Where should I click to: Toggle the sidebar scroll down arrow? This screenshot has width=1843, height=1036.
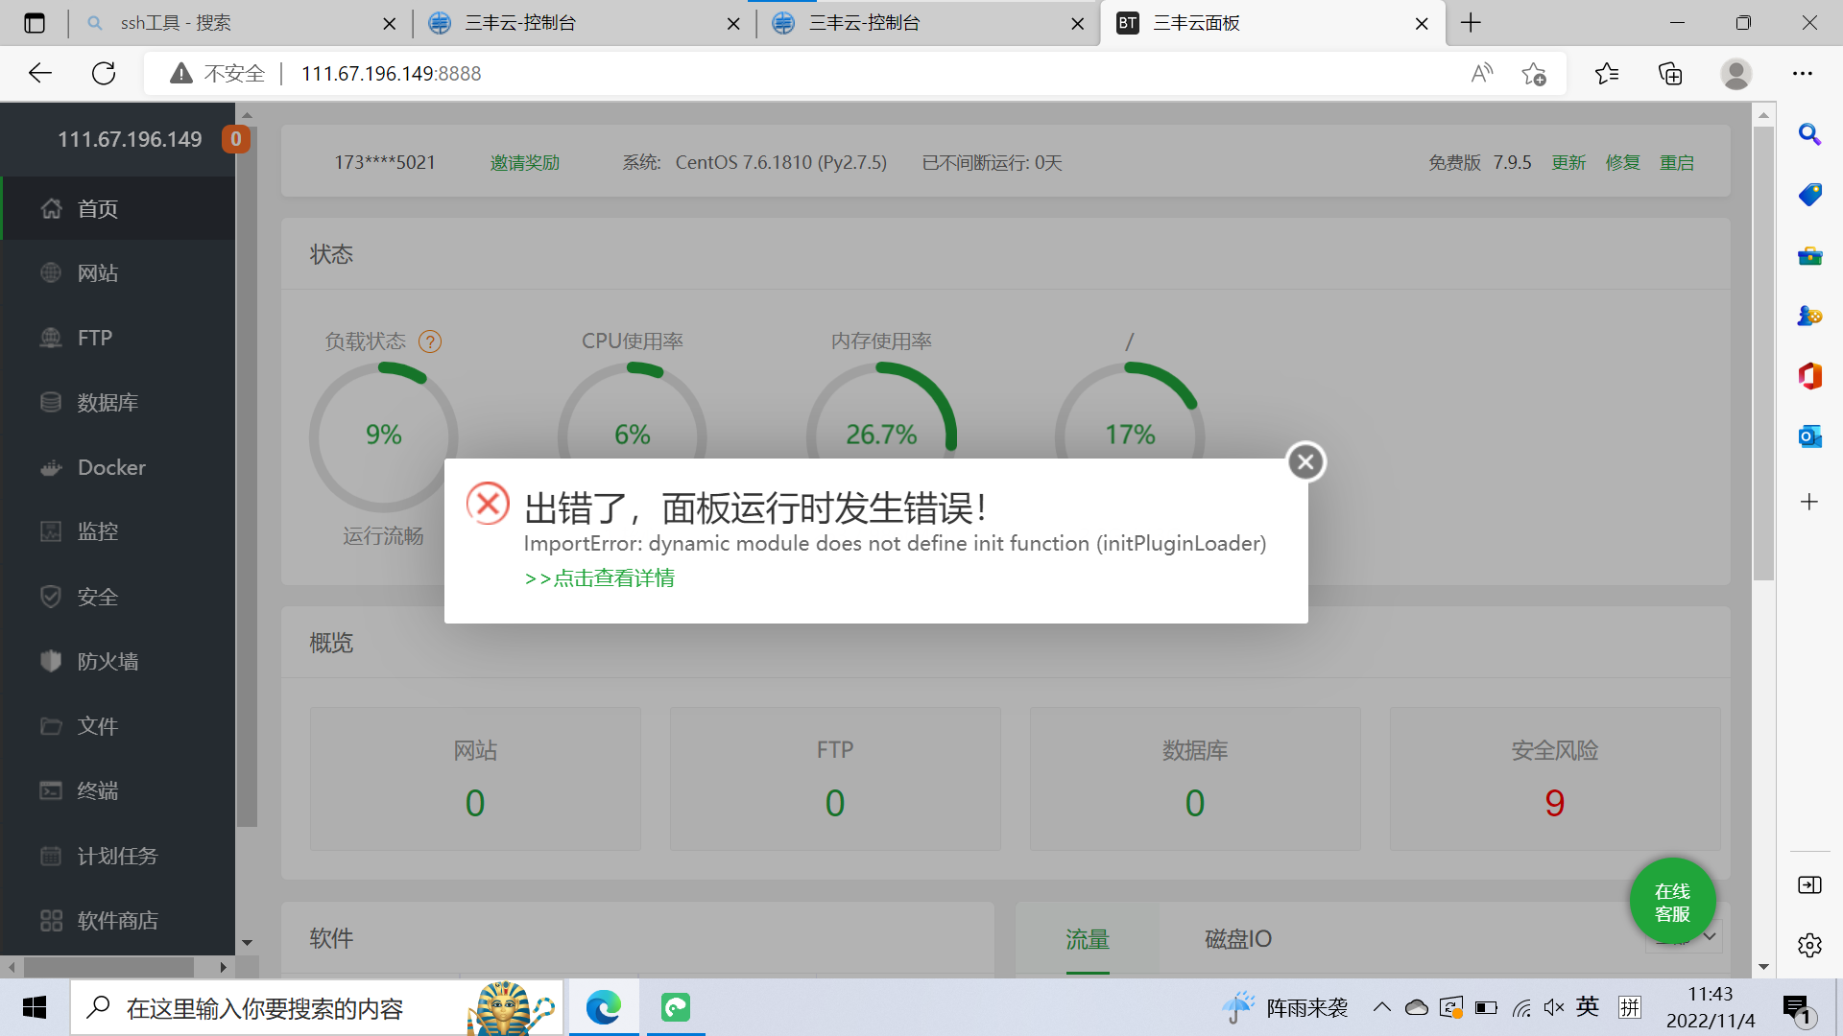[247, 943]
